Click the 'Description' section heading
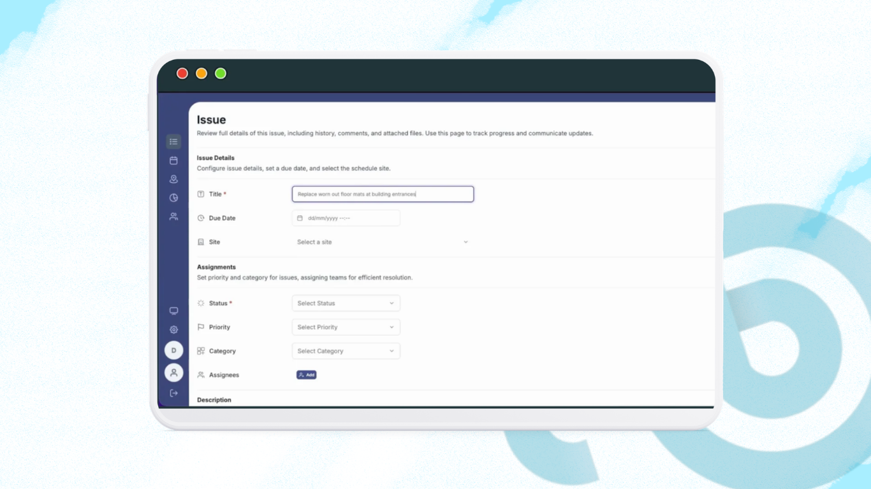Image resolution: width=871 pixels, height=489 pixels. (x=214, y=400)
